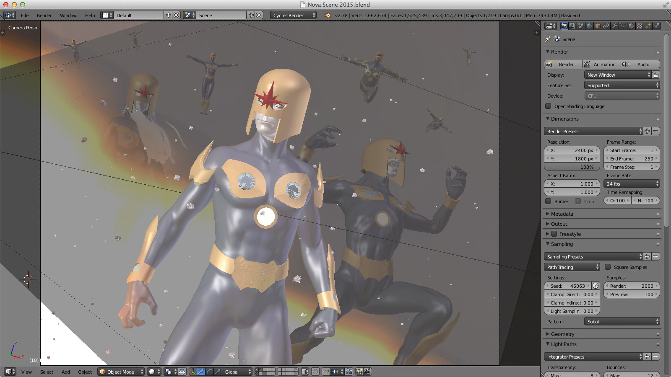Toggle the Crop checkbox
The height and width of the screenshot is (377, 671).
pos(578,201)
